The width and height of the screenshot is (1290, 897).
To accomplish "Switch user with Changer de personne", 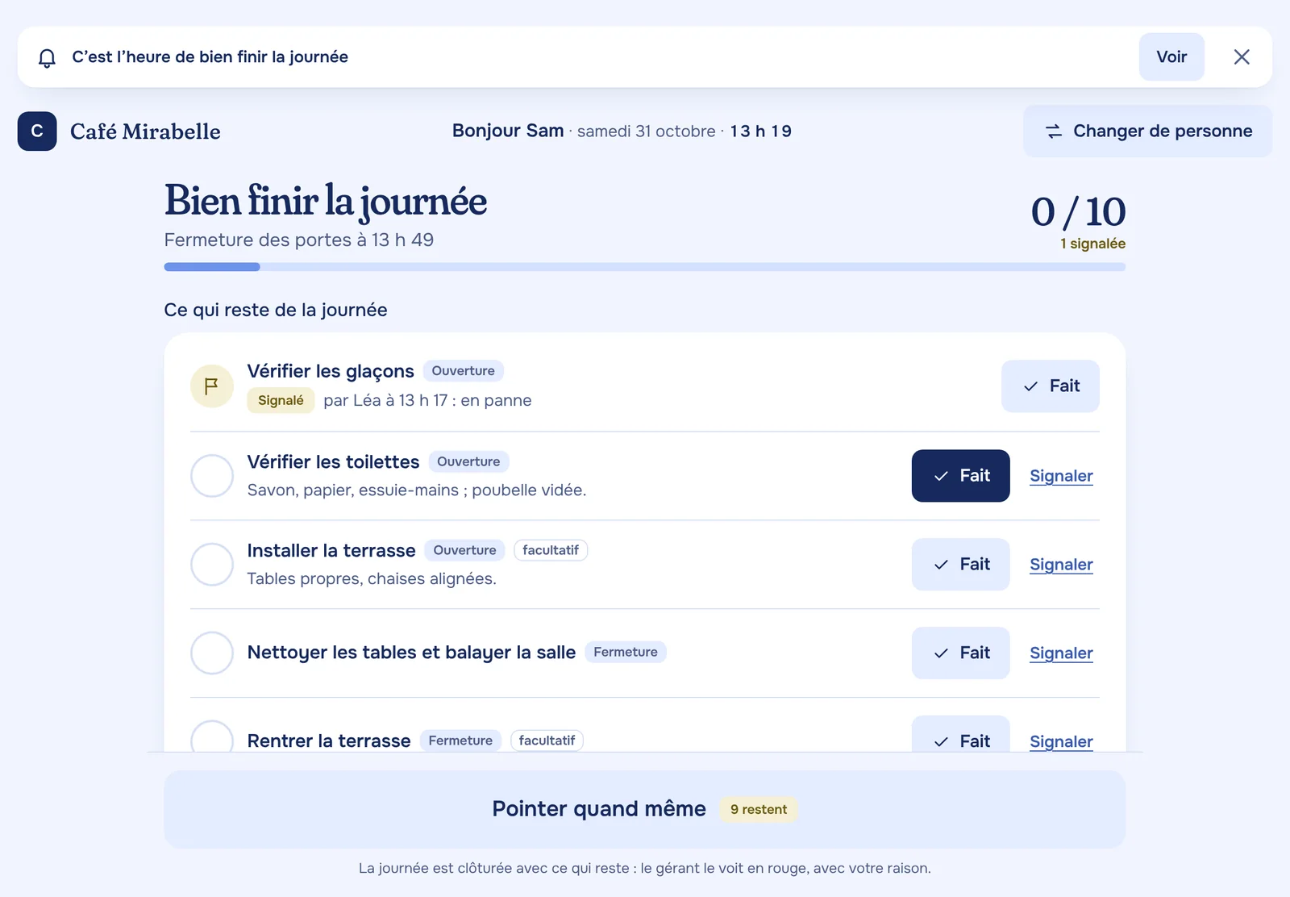I will (1148, 131).
